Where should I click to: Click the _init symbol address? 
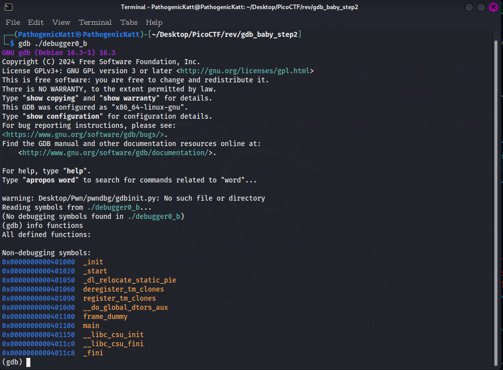38,262
